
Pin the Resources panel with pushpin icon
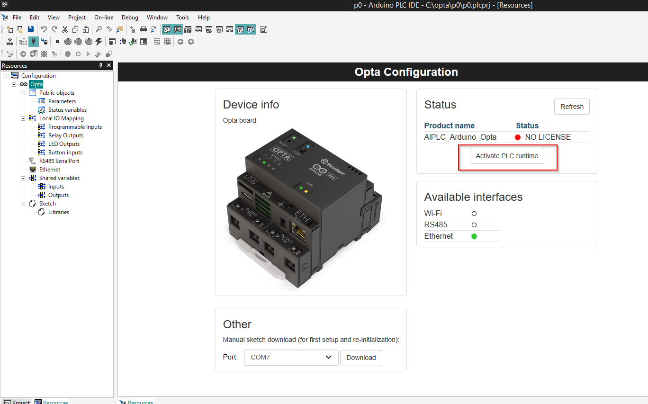[x=101, y=65]
